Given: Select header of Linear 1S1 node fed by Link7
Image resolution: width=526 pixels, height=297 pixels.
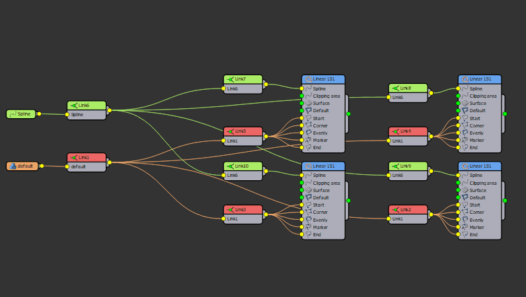Looking at the screenshot, I should 323,79.
